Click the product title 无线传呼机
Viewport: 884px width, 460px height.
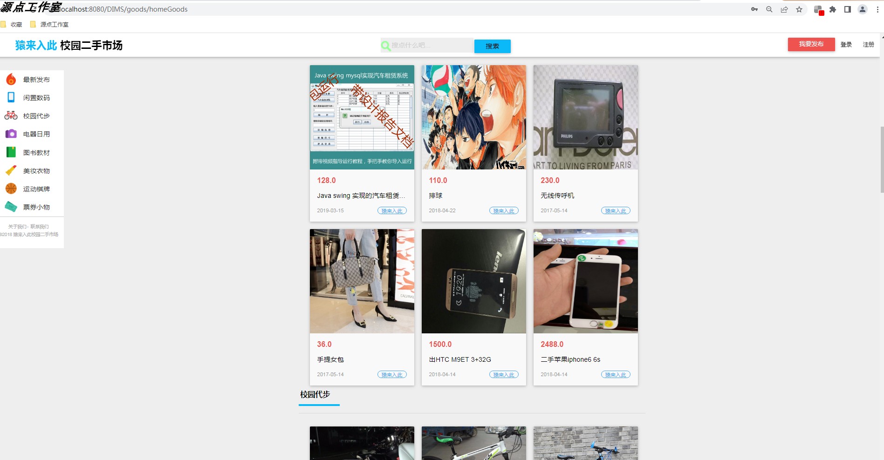click(557, 196)
